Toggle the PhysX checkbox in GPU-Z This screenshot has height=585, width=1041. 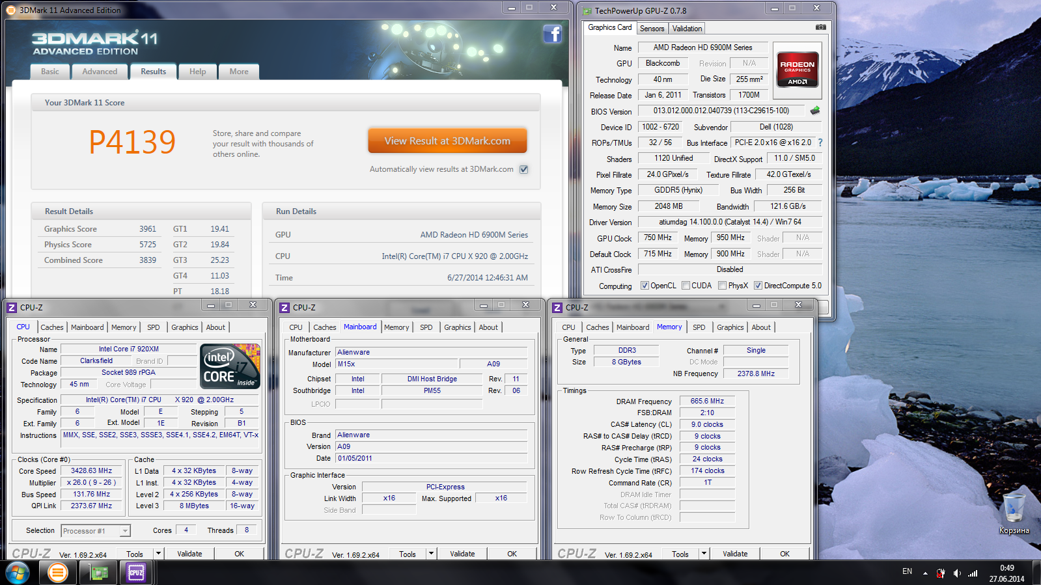[x=722, y=285]
